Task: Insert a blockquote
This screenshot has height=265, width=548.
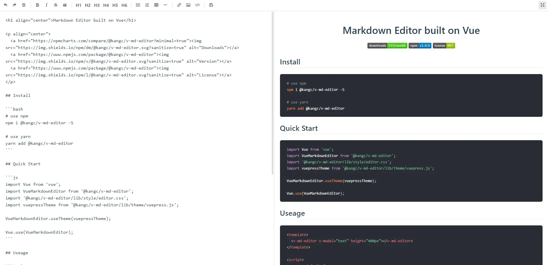Action: [65, 5]
